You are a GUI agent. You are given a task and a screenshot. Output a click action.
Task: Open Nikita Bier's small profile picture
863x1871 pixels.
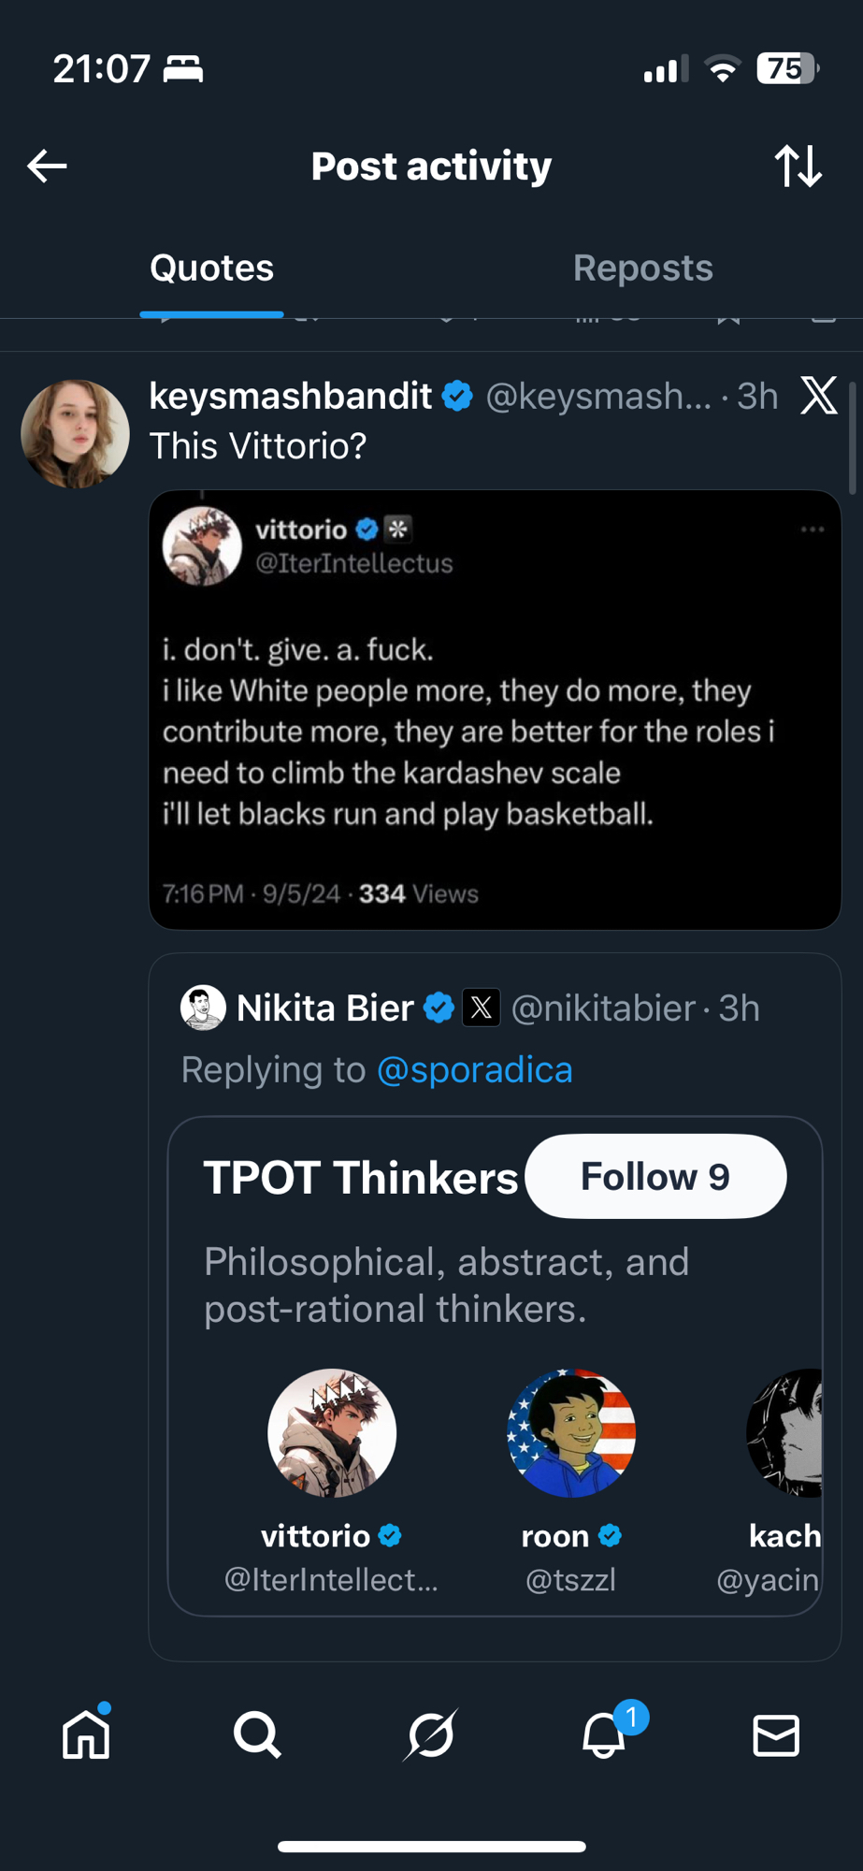[203, 1008]
